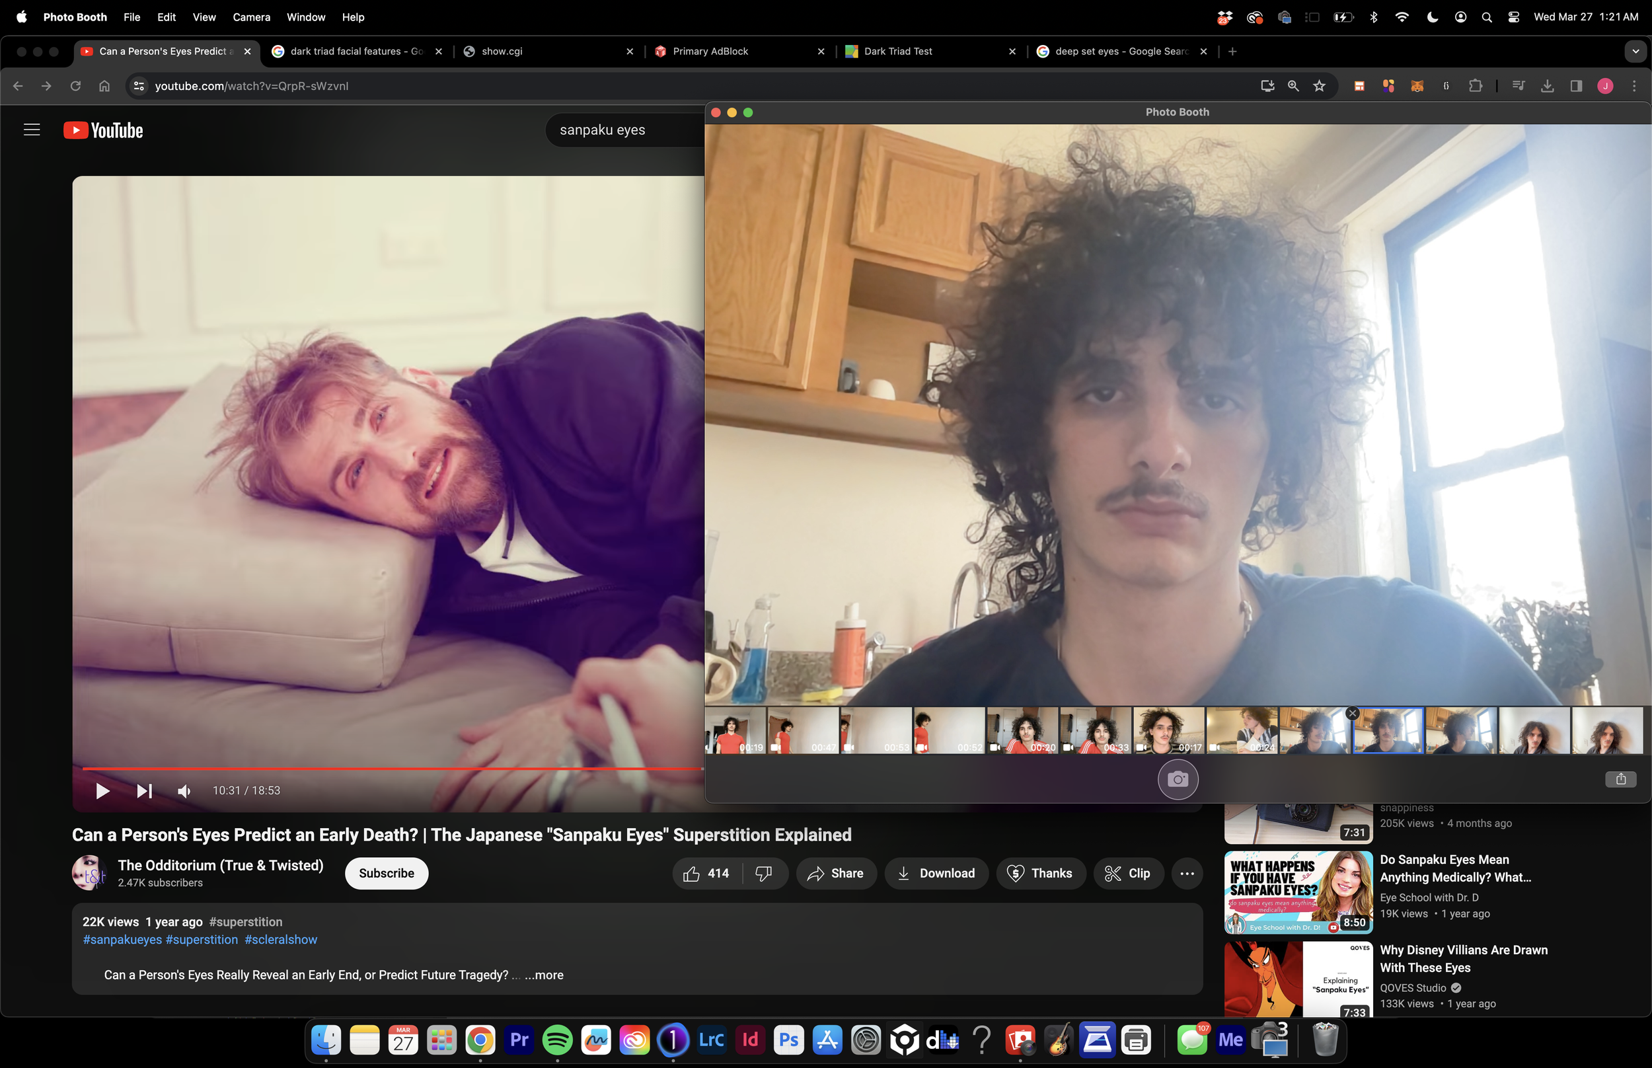Subscribe to The Odditorium channel
This screenshot has width=1652, height=1068.
[386, 874]
